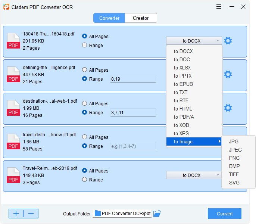The image size is (256, 224).
Task: Open settings gear for defining-the...lligence.pdf
Action: 228,74
